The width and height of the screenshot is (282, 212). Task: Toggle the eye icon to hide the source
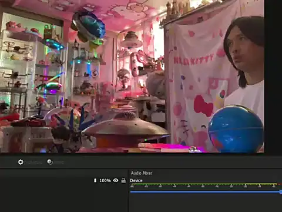pyautogui.click(x=116, y=180)
